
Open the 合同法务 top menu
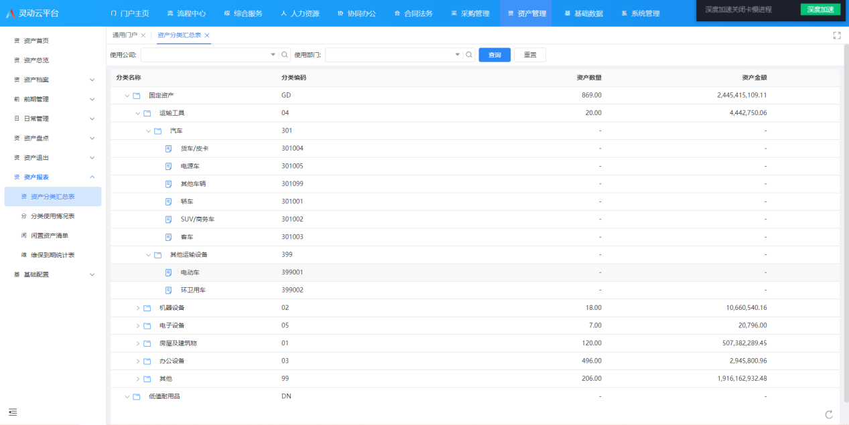[x=413, y=13]
